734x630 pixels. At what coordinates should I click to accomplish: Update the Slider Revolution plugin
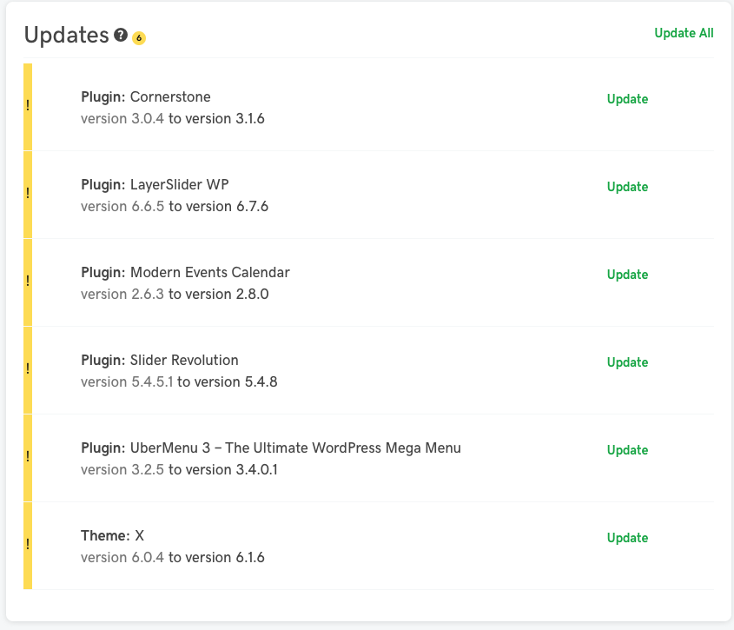pyautogui.click(x=627, y=362)
